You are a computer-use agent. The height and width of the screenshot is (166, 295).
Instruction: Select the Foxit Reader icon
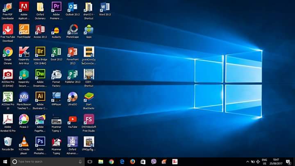click(x=24, y=31)
